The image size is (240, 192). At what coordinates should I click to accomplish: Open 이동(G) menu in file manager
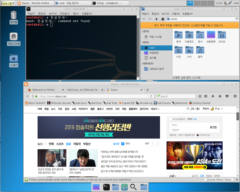click(176, 14)
